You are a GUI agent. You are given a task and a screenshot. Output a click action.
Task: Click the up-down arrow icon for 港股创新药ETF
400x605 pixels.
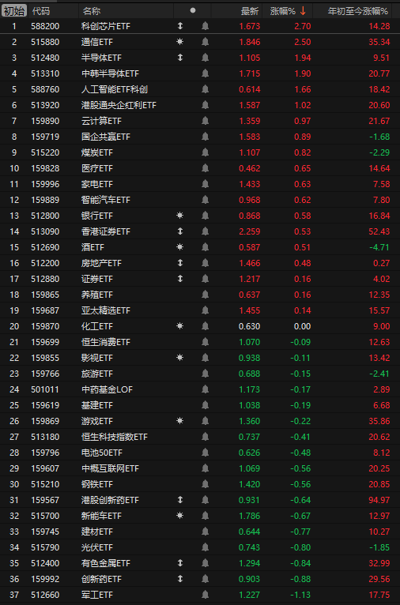(x=180, y=500)
